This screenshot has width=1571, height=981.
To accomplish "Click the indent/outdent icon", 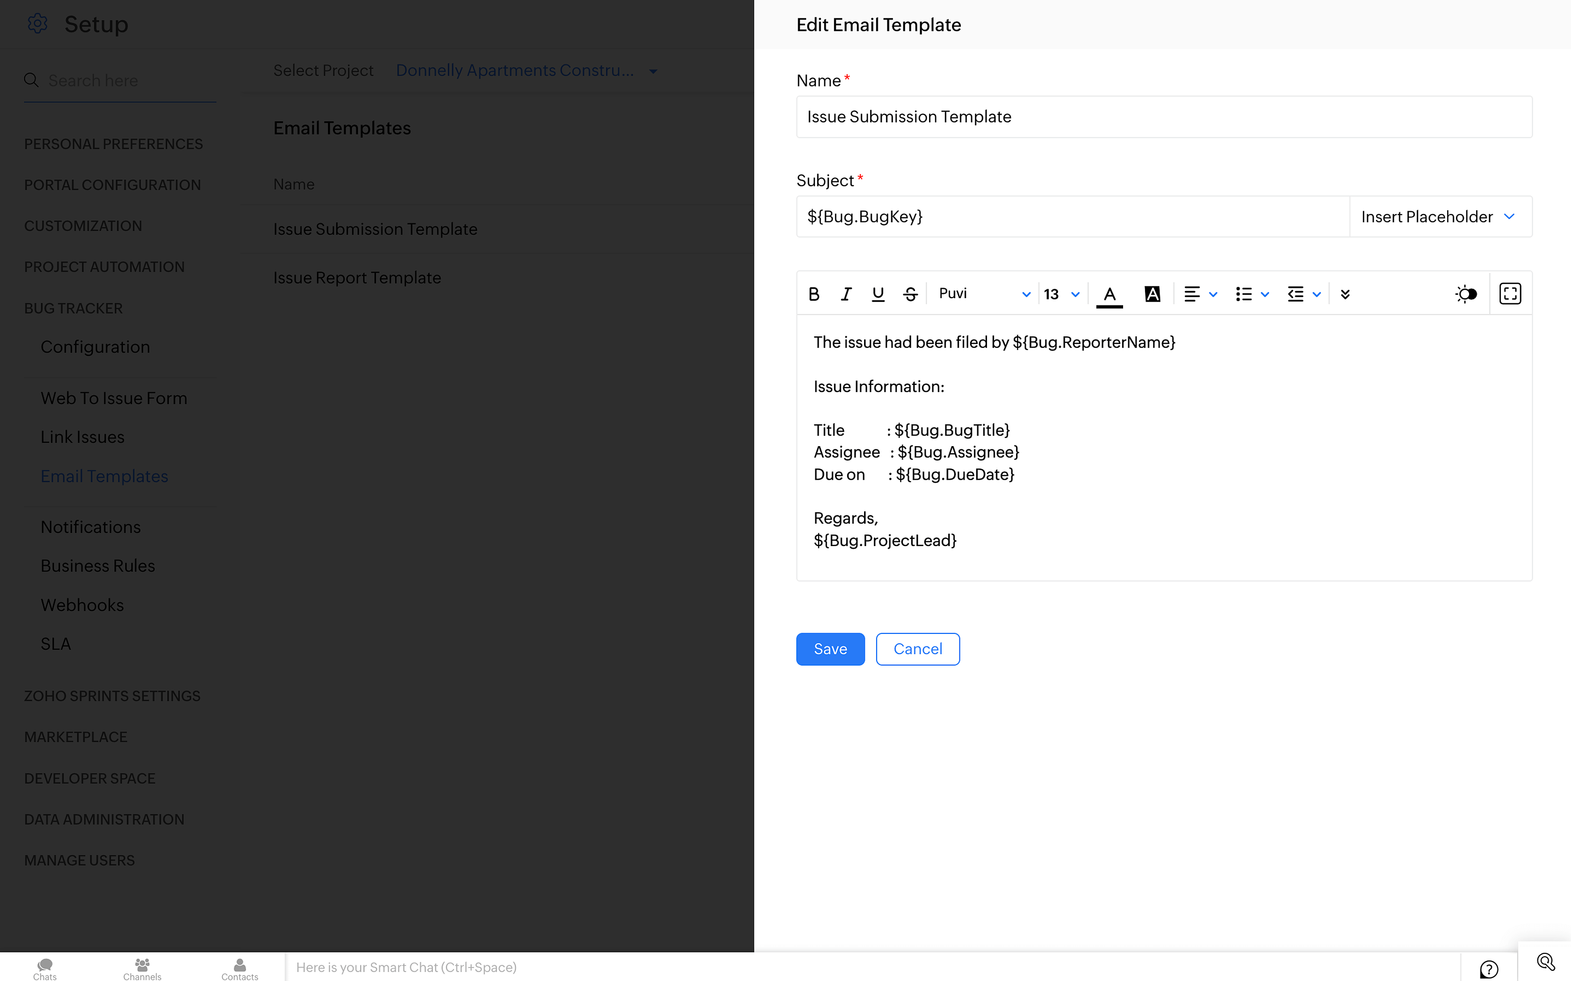I will 1296,294.
